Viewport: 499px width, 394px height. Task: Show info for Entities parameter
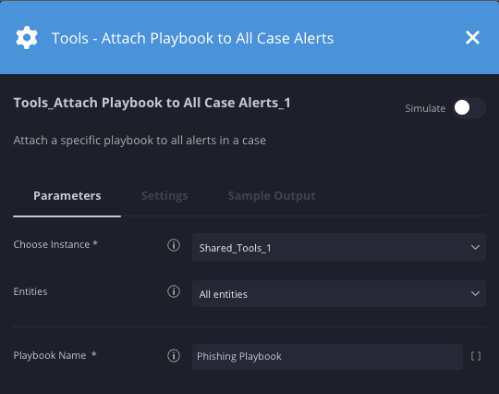coord(174,291)
